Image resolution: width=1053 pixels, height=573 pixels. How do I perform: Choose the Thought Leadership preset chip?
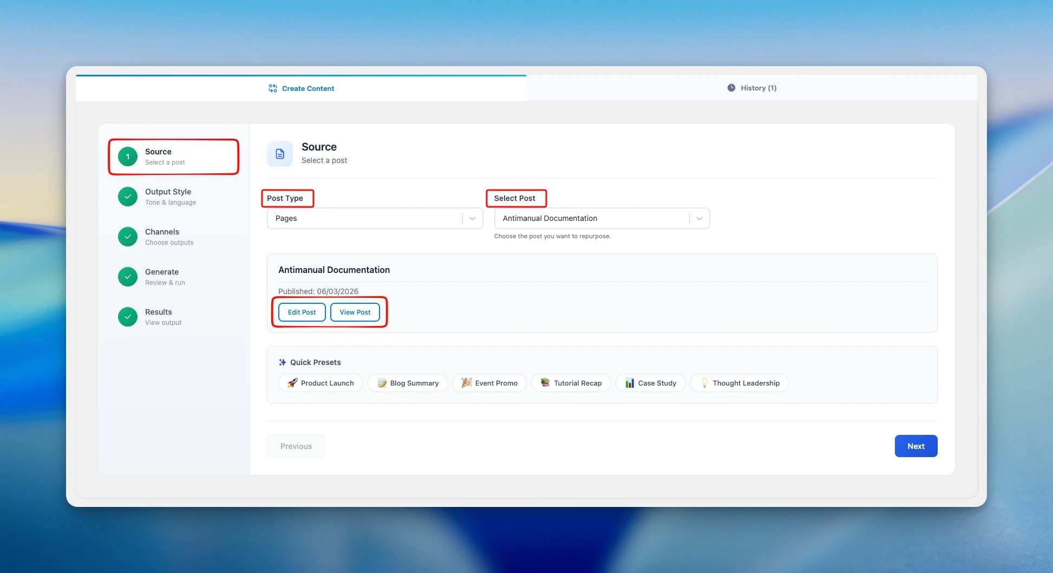click(740, 383)
